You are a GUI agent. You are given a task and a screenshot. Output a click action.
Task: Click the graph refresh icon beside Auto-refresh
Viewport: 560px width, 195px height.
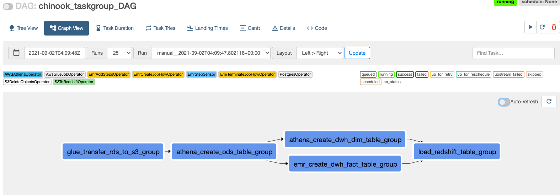pyautogui.click(x=549, y=102)
